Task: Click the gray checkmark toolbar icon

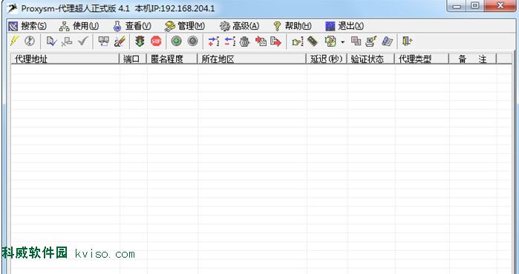Action: tap(82, 42)
